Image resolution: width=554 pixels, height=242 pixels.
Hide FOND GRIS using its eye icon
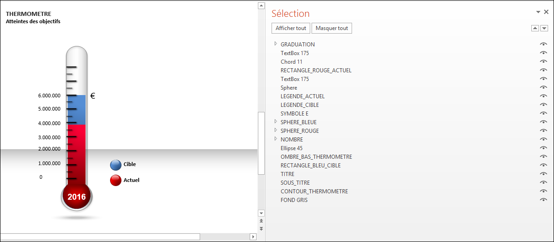(x=543, y=200)
